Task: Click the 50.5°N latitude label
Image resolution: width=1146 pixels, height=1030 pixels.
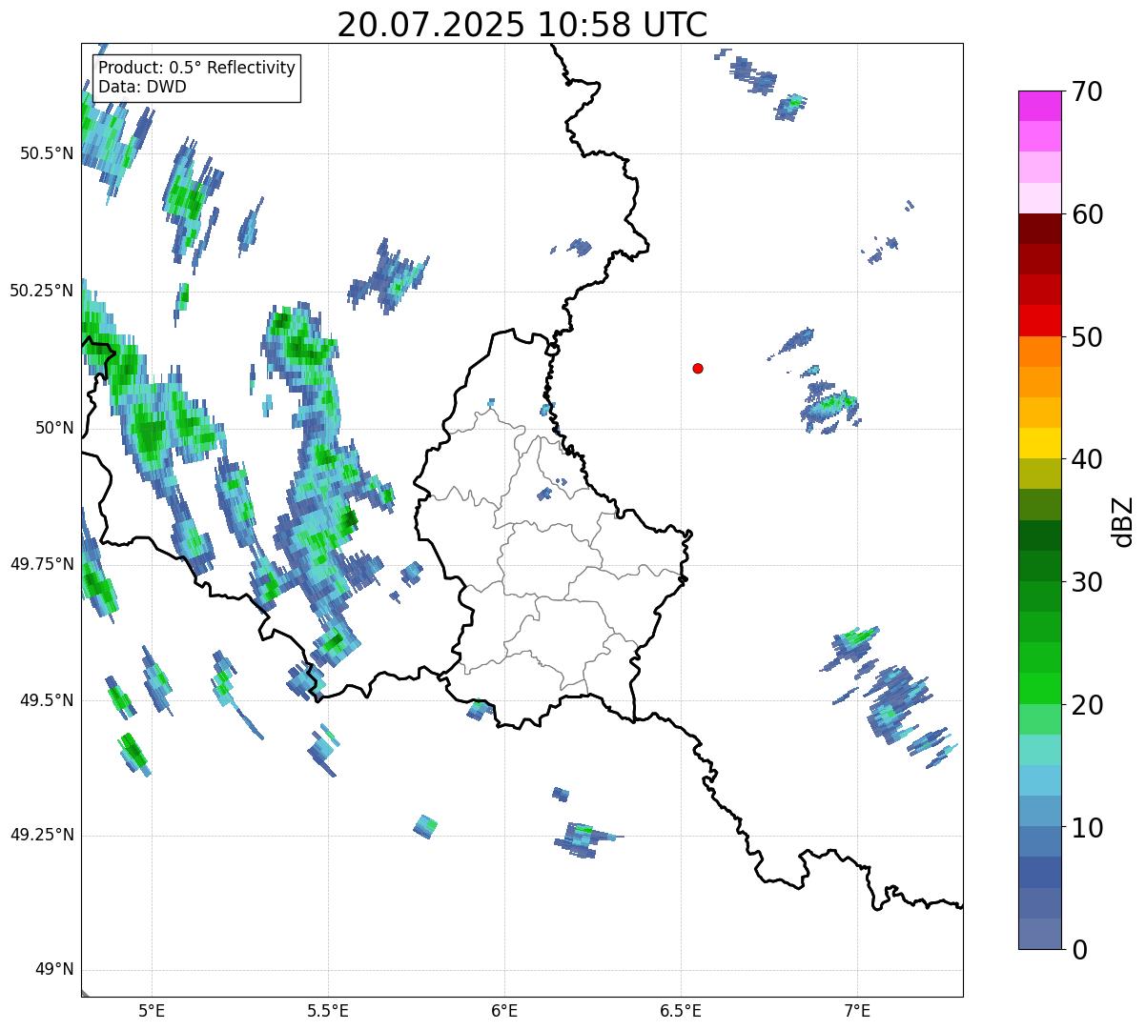Action: click(x=46, y=153)
